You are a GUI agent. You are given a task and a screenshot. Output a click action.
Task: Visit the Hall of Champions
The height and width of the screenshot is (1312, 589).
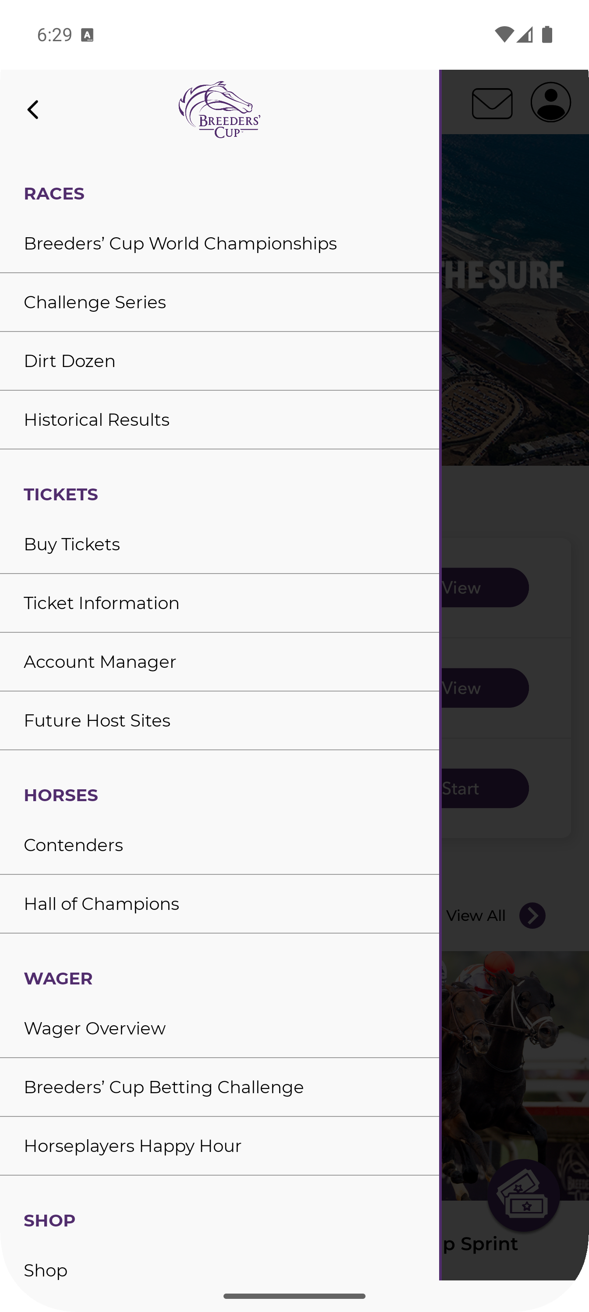pyautogui.click(x=102, y=904)
